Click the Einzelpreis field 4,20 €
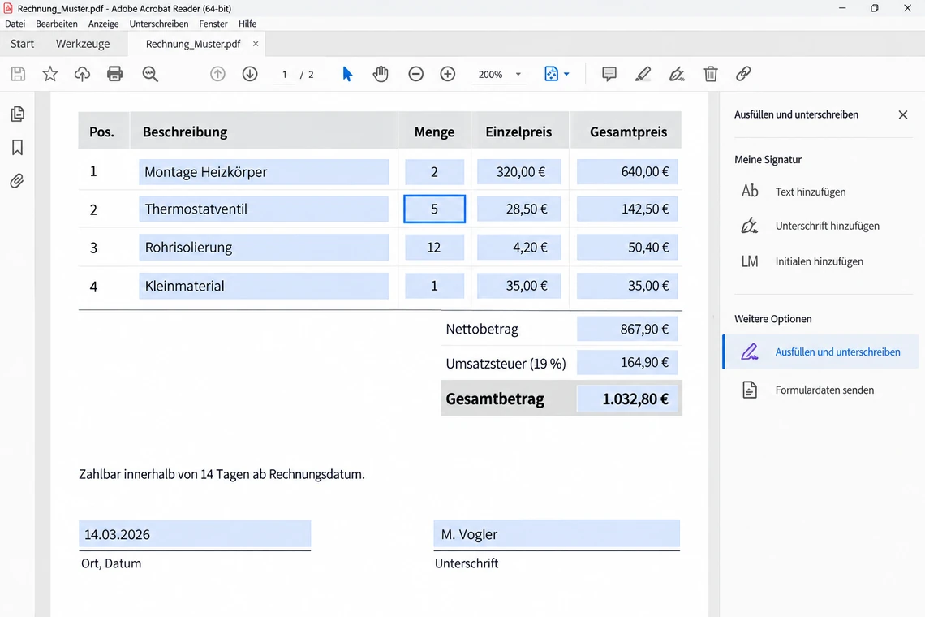The width and height of the screenshot is (925, 617). [x=519, y=248]
